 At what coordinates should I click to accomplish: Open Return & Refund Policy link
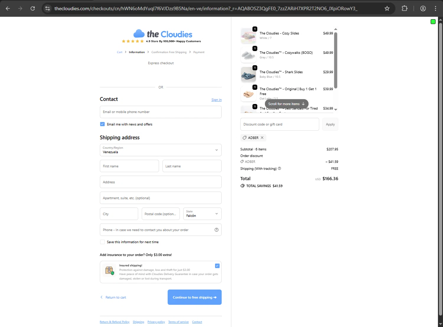click(x=115, y=322)
